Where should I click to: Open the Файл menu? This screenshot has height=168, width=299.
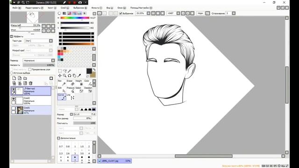point(17,8)
